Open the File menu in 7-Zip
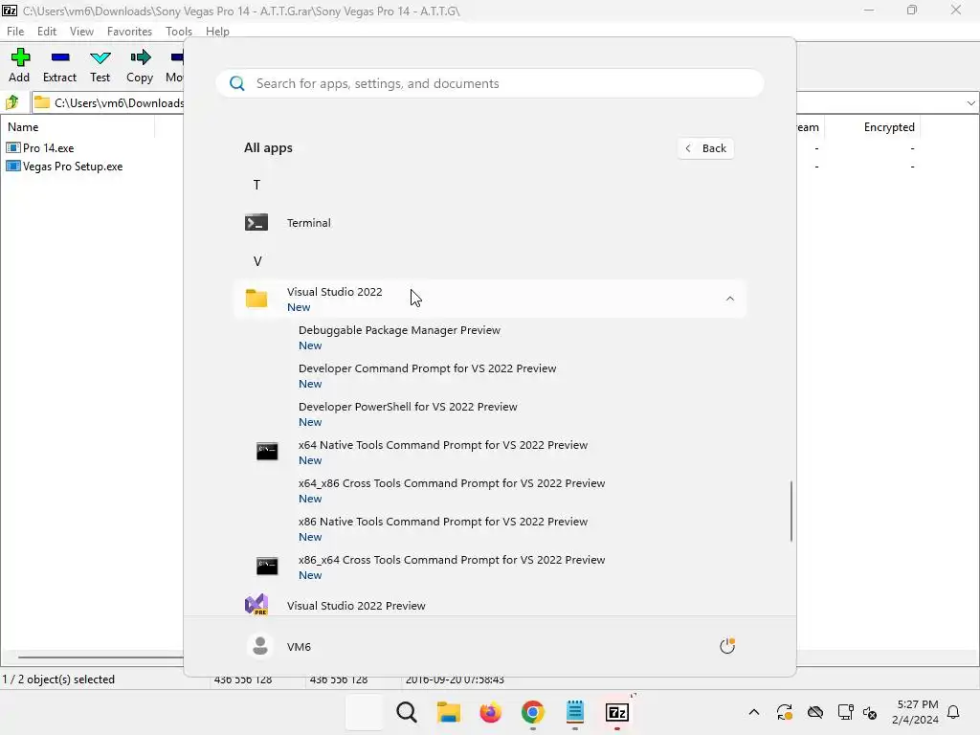980x735 pixels. click(x=15, y=32)
